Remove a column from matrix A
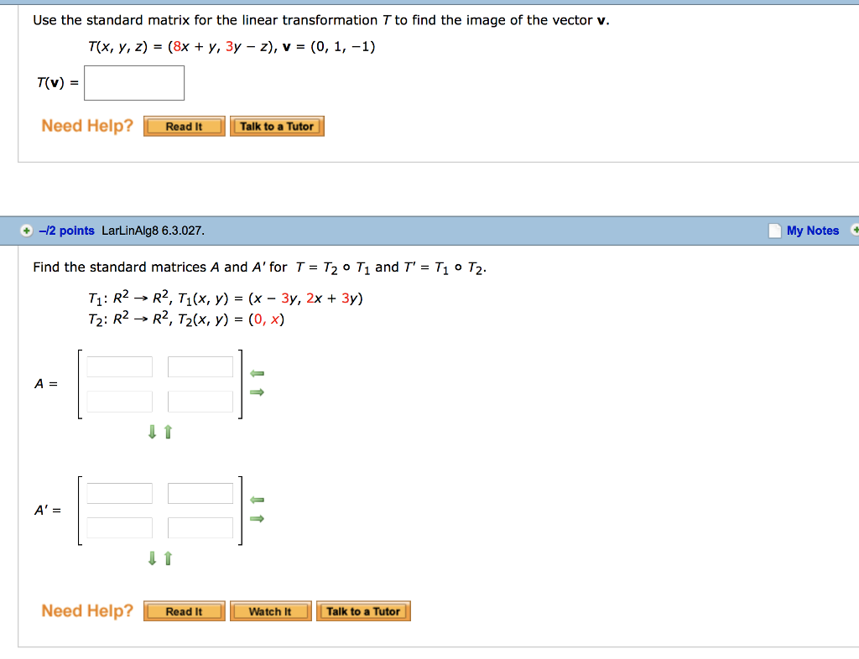 [257, 374]
